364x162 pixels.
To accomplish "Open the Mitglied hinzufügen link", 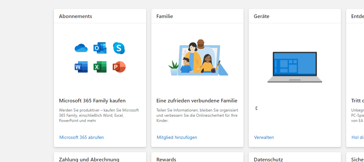I will click(x=177, y=137).
